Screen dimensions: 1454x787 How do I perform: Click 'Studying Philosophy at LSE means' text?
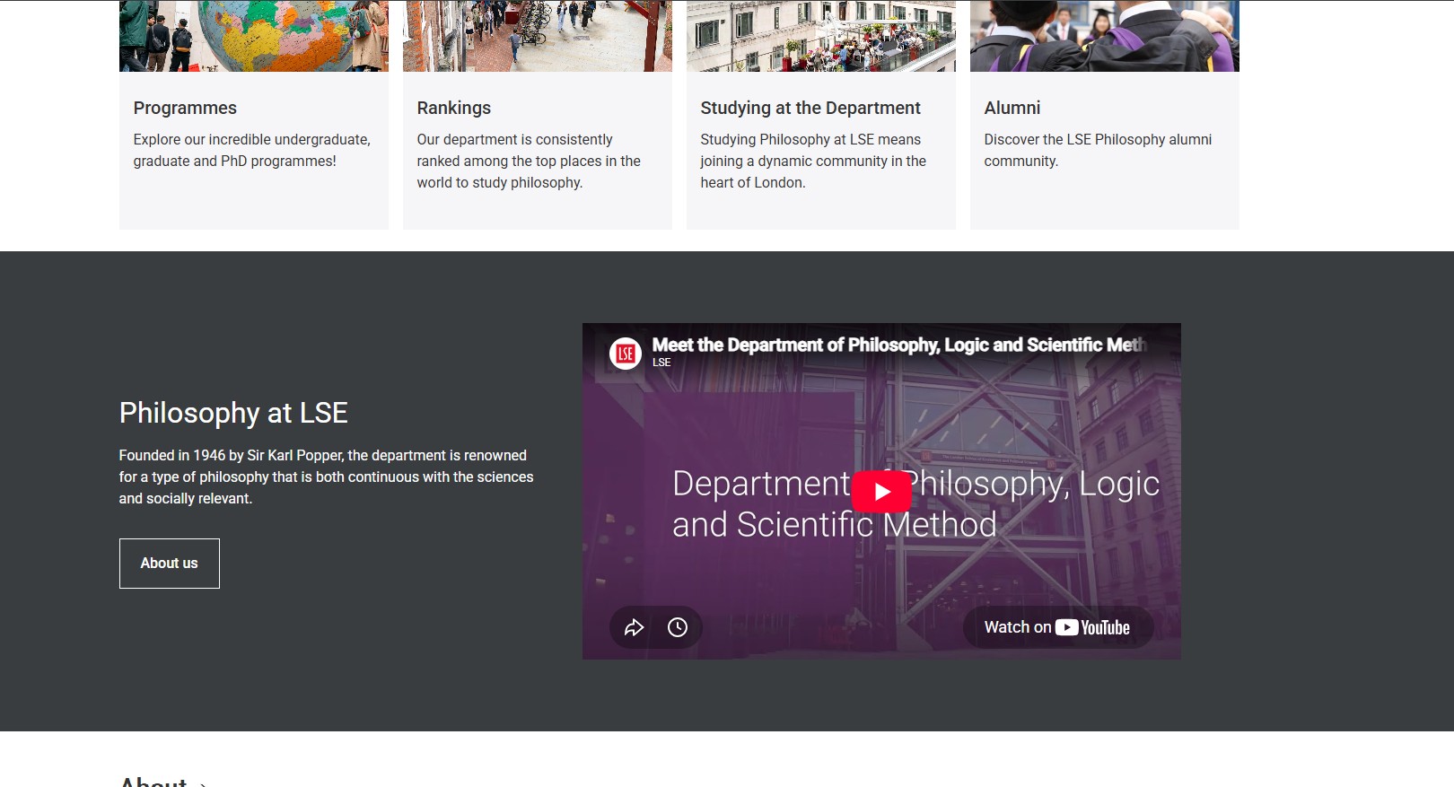813,162
